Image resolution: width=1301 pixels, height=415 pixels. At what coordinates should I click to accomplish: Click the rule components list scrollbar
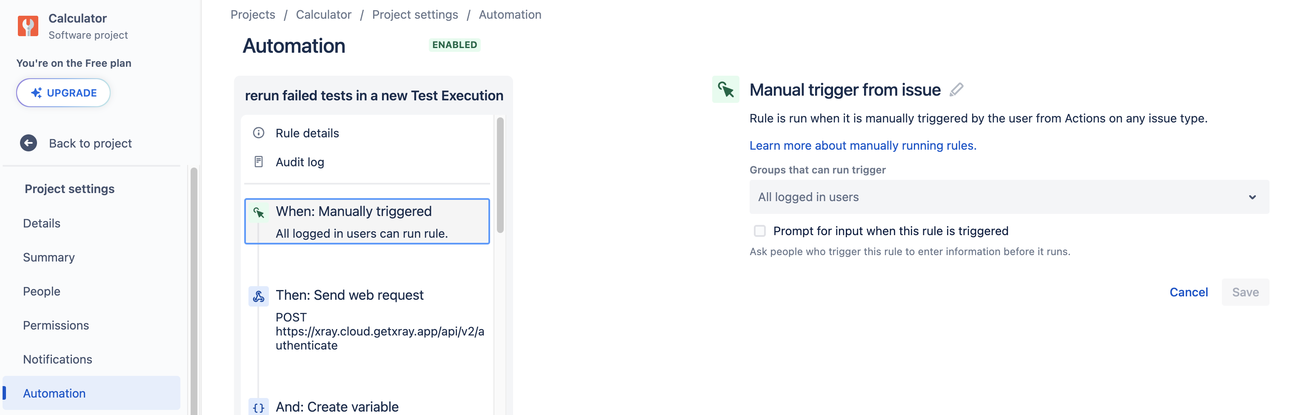pos(500,175)
